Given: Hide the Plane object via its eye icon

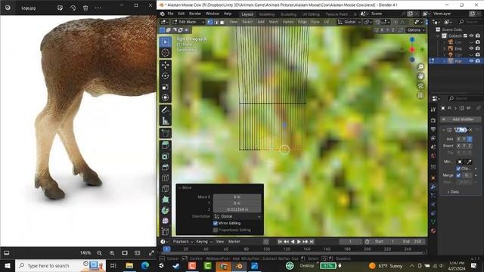Looking at the screenshot, I should [471, 61].
